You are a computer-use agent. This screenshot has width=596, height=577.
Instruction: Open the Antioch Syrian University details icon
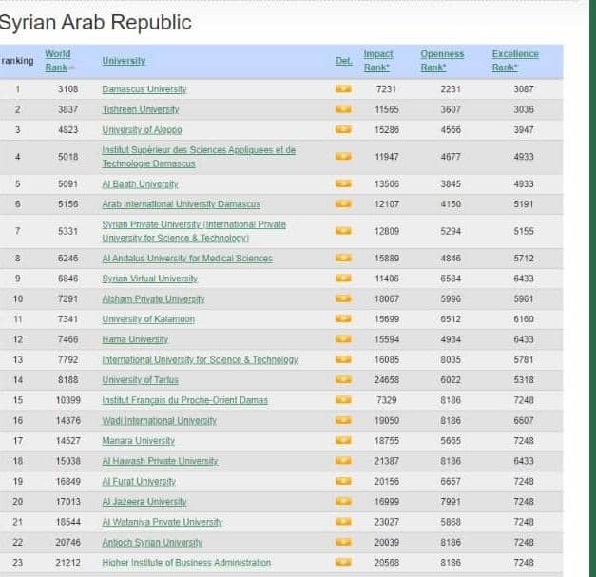343,542
